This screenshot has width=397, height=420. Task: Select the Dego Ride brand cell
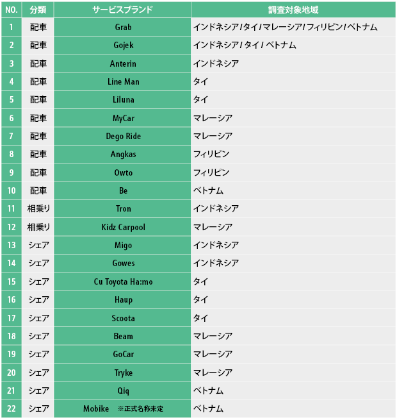click(123, 136)
